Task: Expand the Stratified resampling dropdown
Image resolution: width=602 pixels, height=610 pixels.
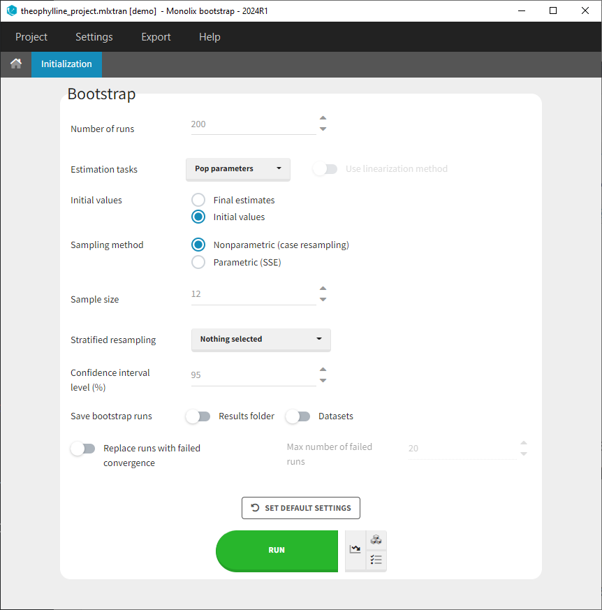Action: tap(260, 339)
